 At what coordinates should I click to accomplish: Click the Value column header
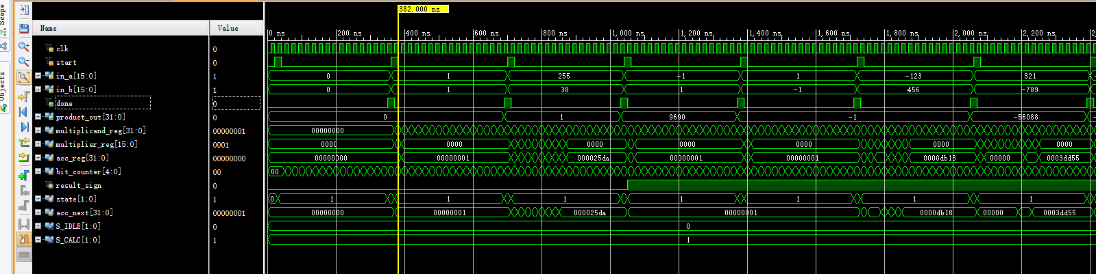tap(236, 28)
